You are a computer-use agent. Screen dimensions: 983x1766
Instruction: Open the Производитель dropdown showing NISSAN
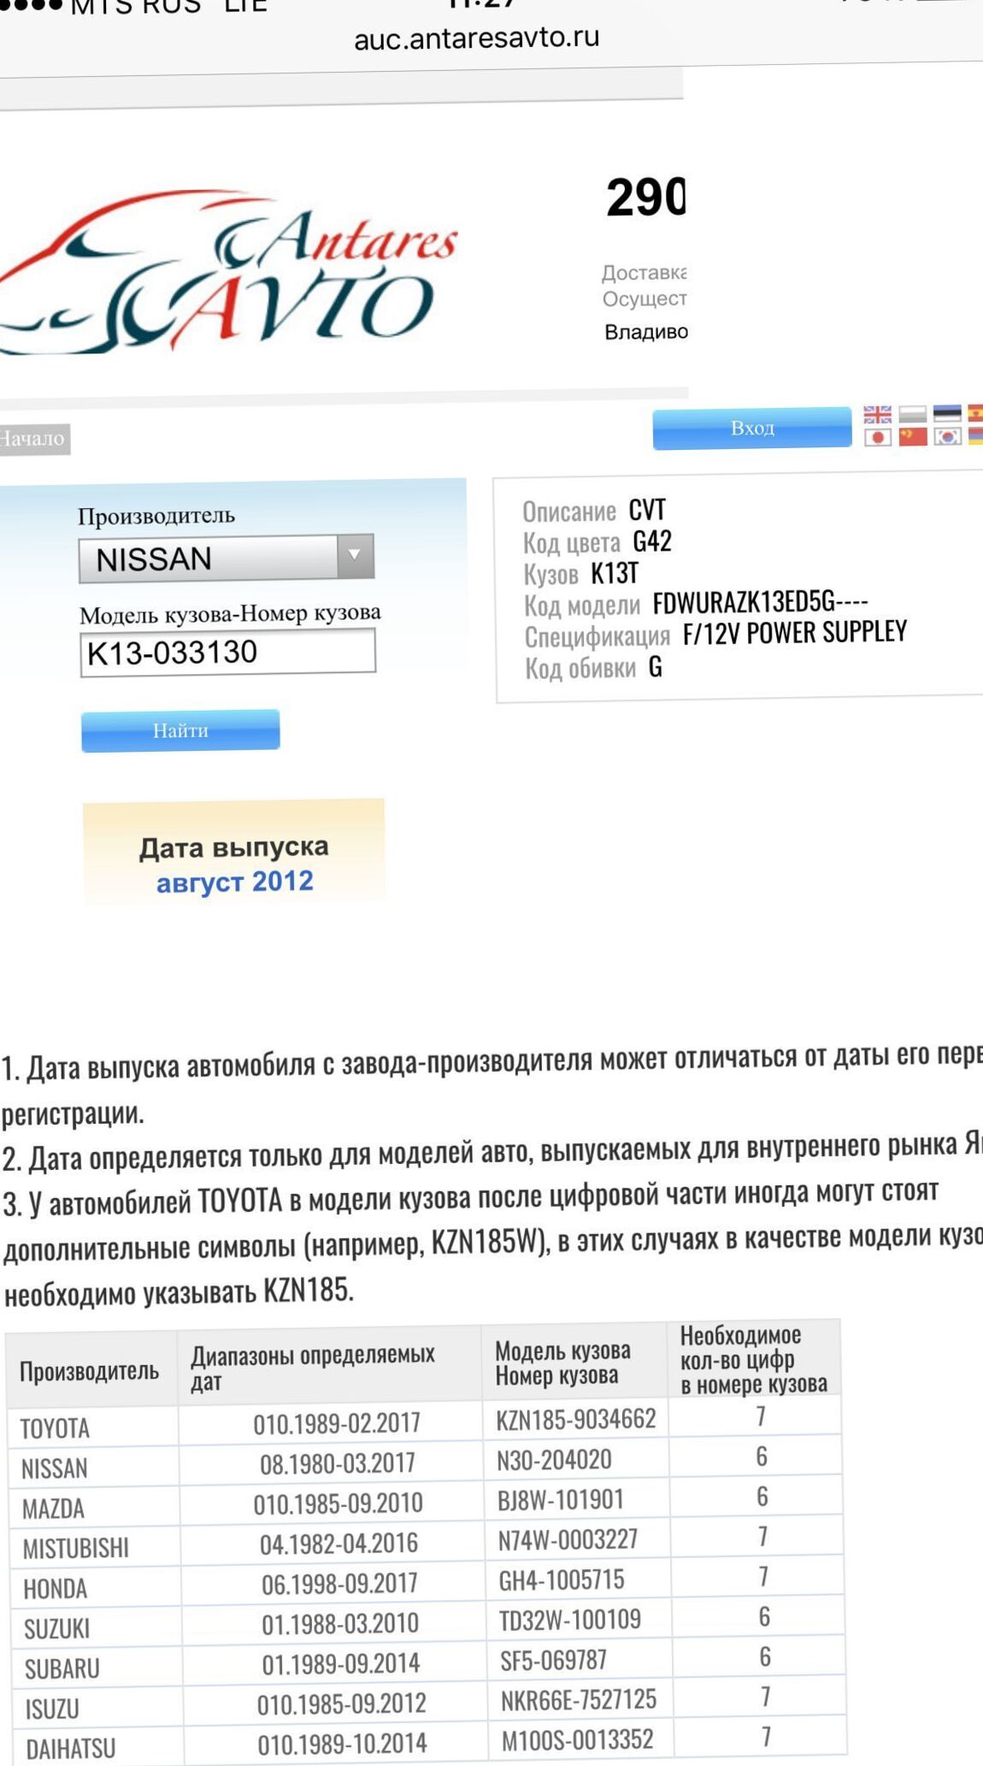(227, 558)
